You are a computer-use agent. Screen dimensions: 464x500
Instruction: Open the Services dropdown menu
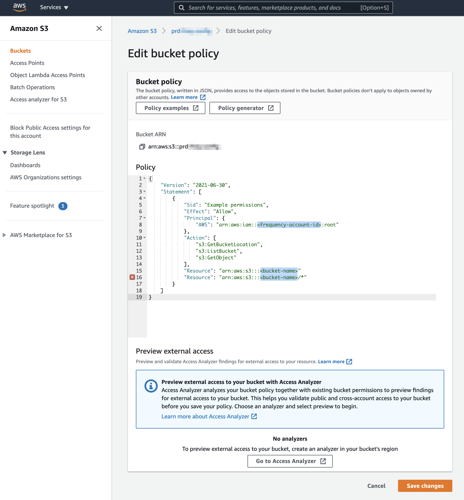(54, 7)
